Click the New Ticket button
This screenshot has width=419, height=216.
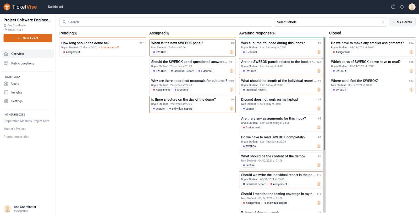coord(28,38)
